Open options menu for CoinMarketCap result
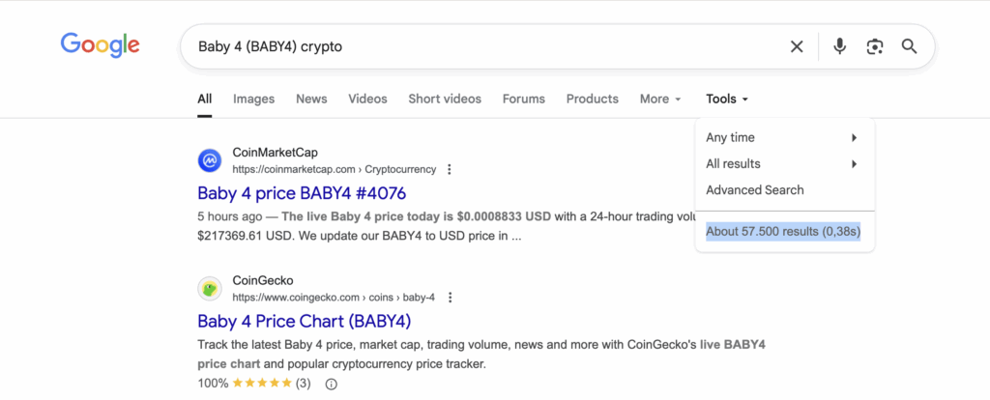Image resolution: width=990 pixels, height=400 pixels. [x=450, y=169]
